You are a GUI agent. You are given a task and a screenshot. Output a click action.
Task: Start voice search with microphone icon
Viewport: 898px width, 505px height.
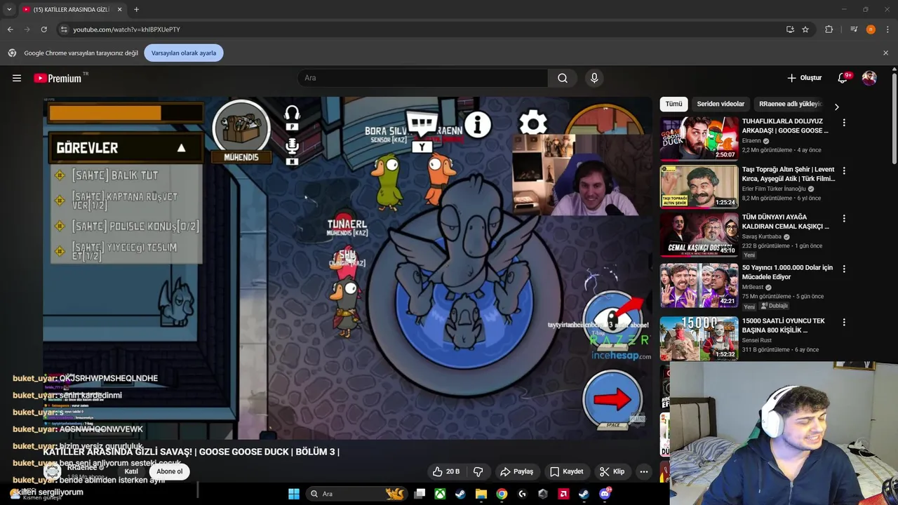(594, 79)
